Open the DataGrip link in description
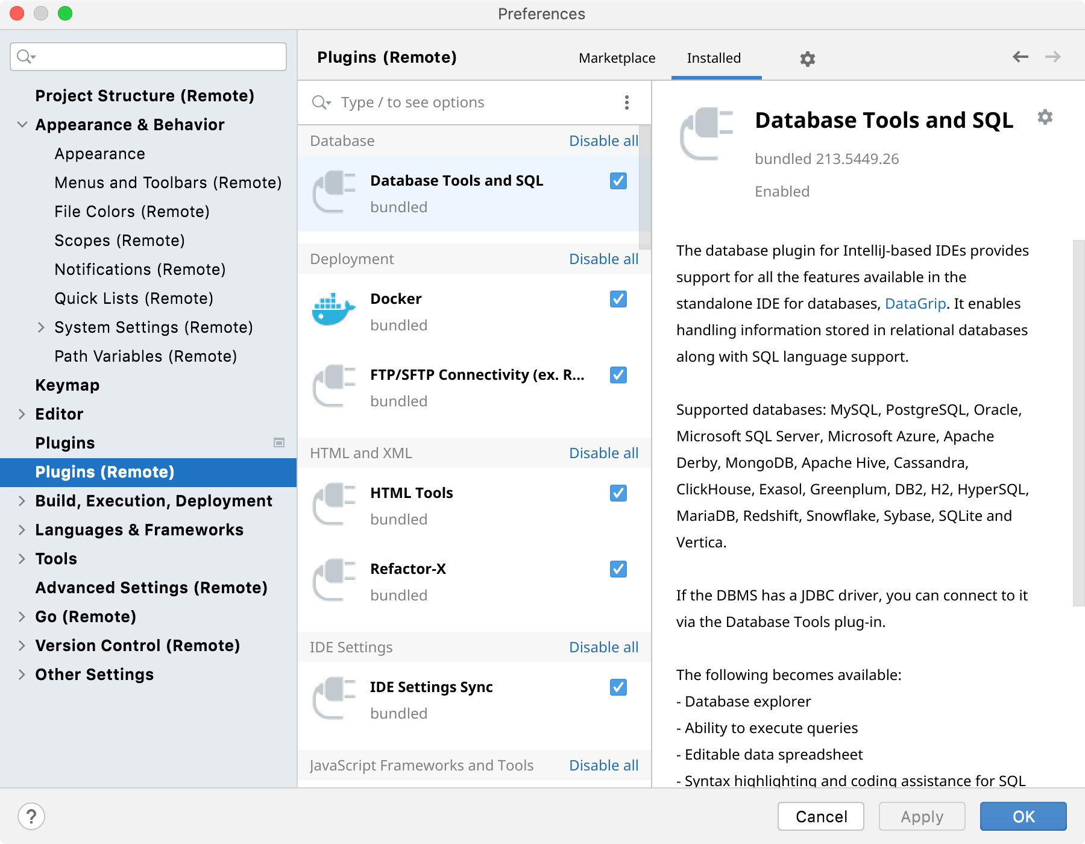This screenshot has height=844, width=1085. tap(915, 303)
